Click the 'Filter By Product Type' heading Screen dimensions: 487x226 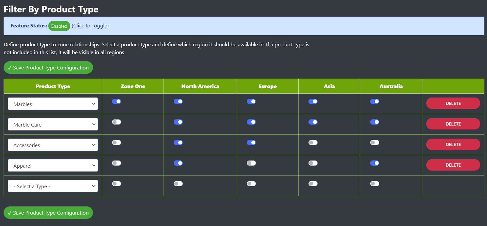51,9
